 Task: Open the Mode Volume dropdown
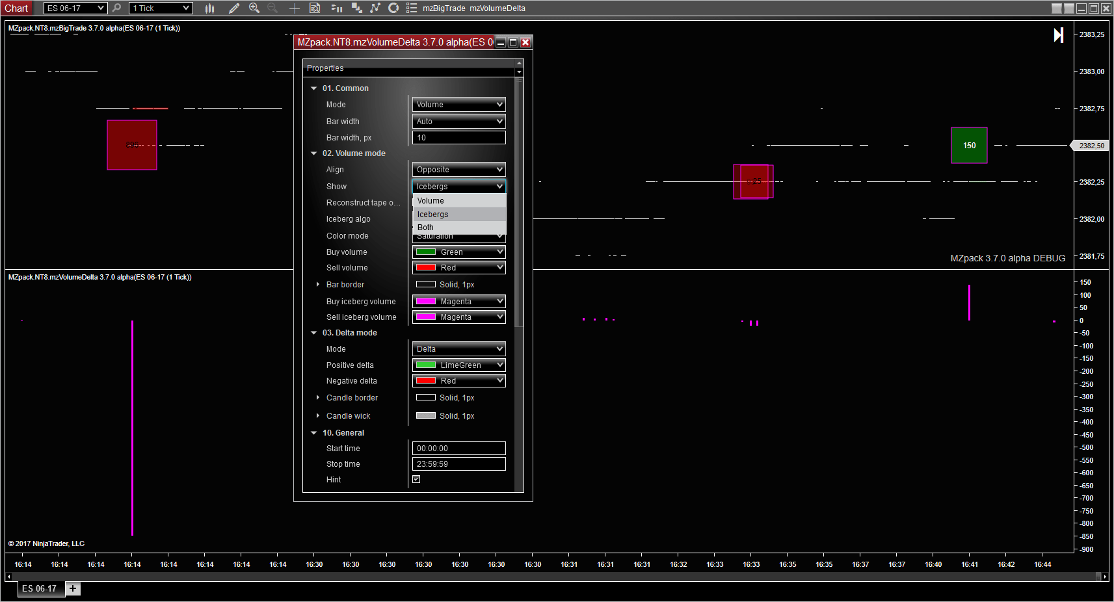pos(459,105)
